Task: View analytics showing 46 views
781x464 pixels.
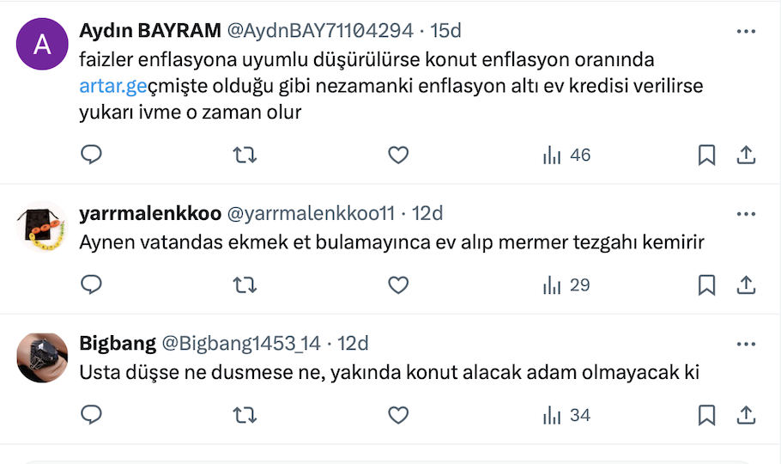Action: coord(566,155)
